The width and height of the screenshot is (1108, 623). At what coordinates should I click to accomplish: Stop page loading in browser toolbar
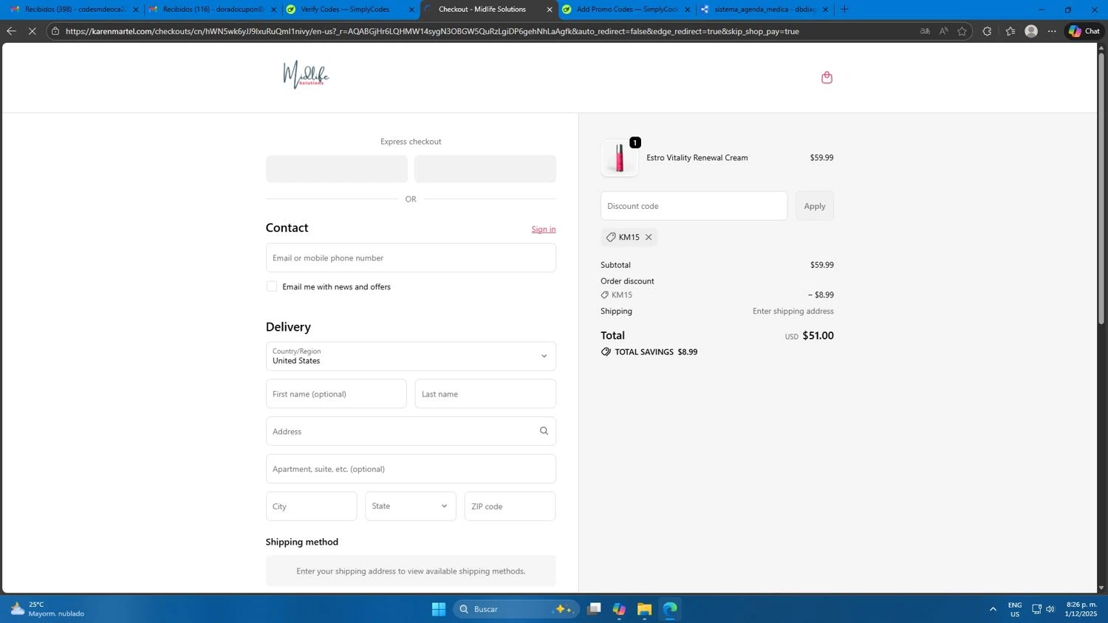tap(32, 31)
